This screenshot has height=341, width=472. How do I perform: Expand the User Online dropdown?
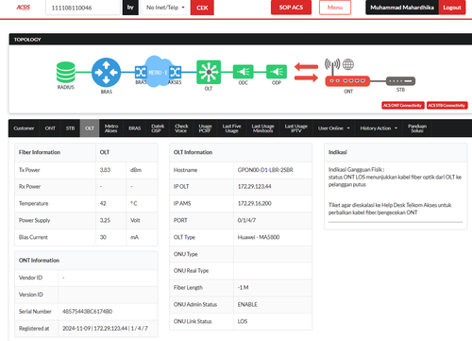pos(334,128)
